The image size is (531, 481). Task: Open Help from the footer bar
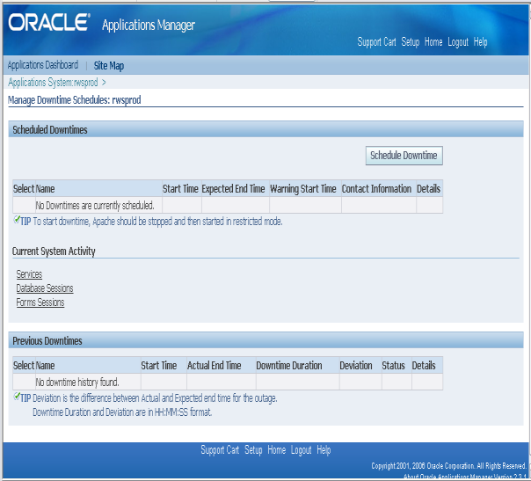(324, 450)
